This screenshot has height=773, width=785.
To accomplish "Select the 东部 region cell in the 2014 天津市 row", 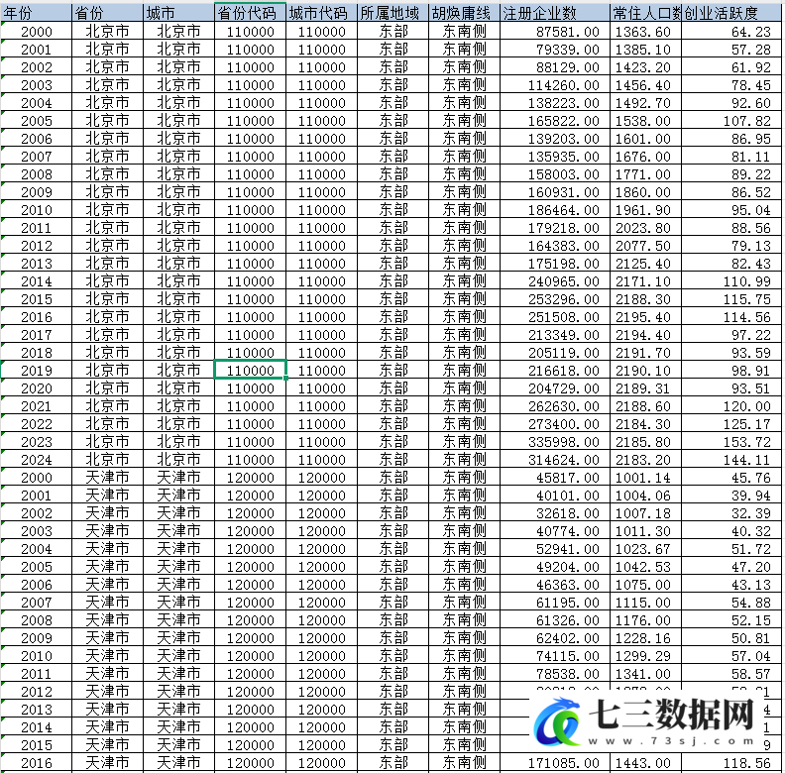I will pos(393,727).
